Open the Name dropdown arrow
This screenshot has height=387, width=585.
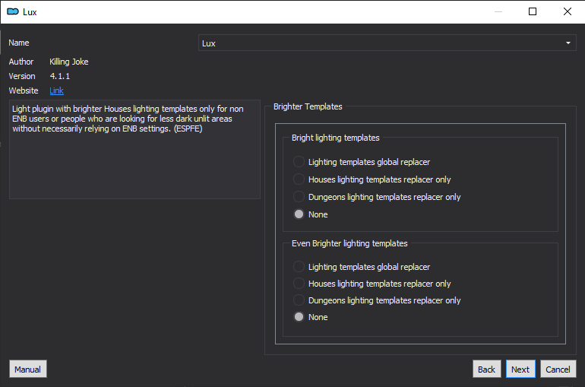(568, 43)
